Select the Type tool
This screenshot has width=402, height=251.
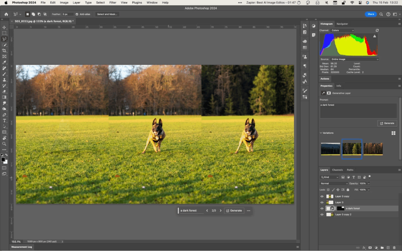(4, 121)
